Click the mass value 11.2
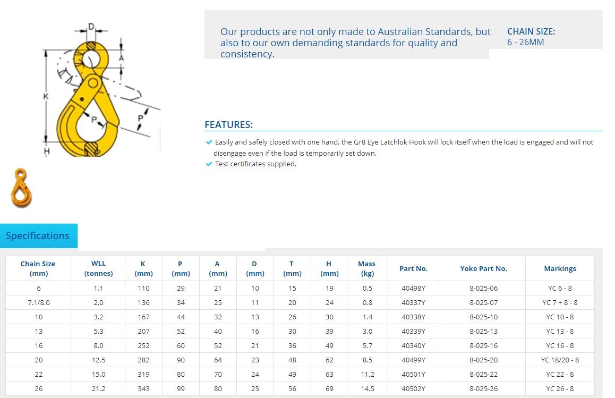The width and height of the screenshot is (615, 398). click(368, 375)
